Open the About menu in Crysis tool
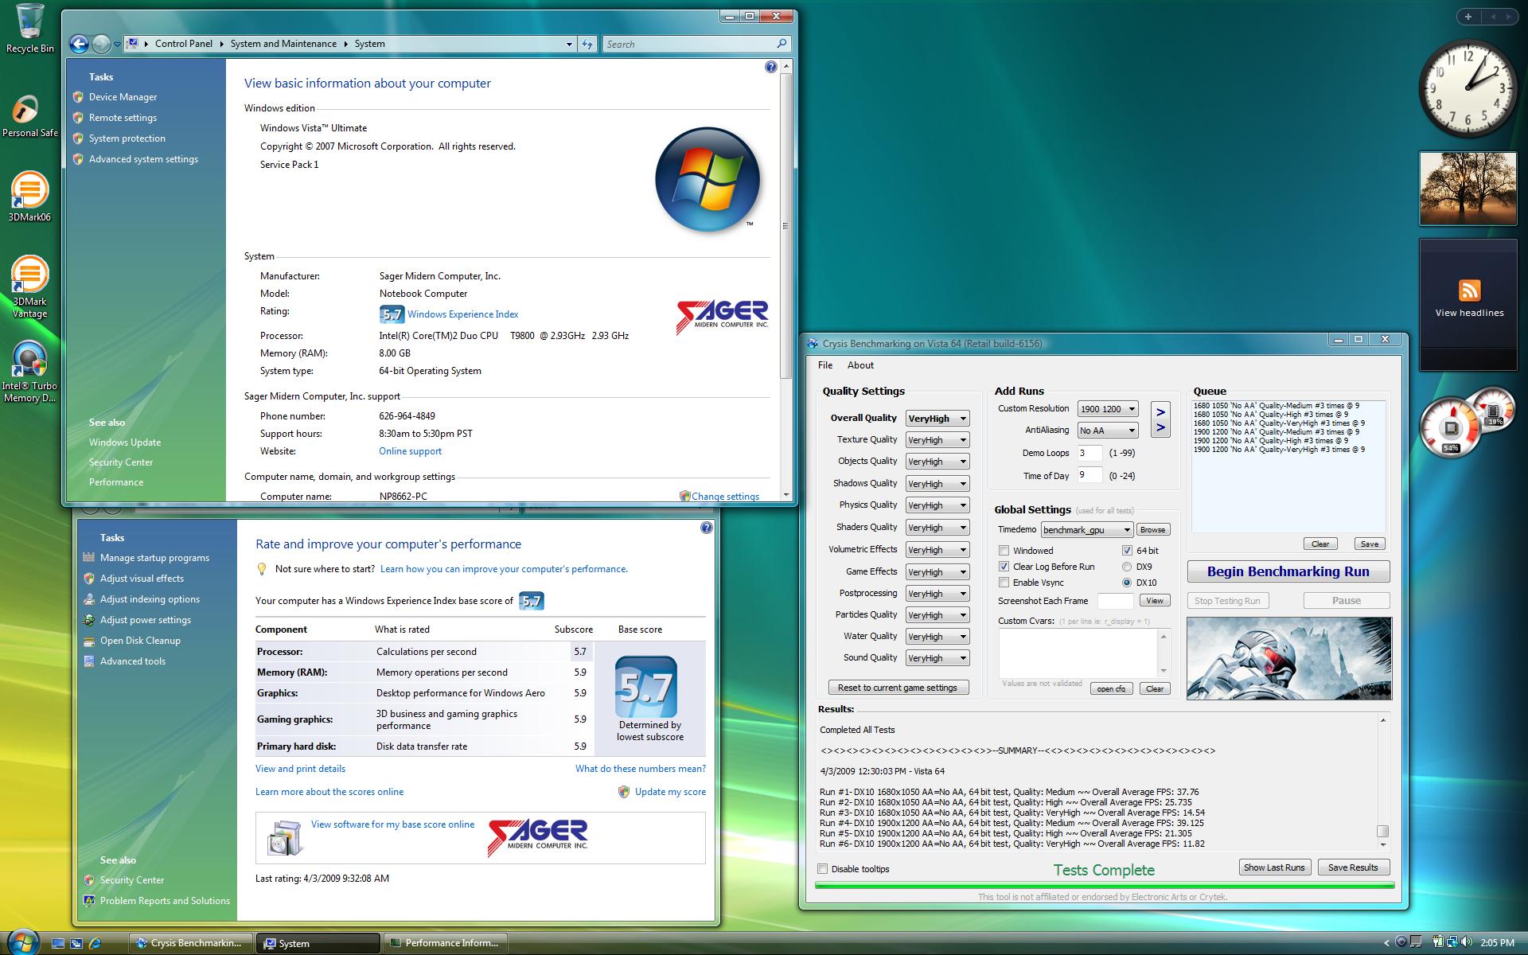The width and height of the screenshot is (1528, 955). [x=860, y=365]
